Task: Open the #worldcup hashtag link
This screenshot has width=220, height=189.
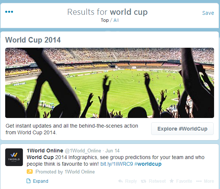Action: pos(148,164)
